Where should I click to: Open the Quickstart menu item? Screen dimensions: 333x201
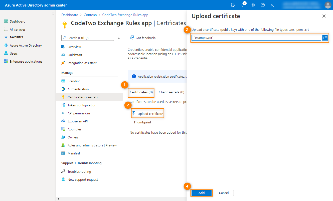tap(75, 55)
